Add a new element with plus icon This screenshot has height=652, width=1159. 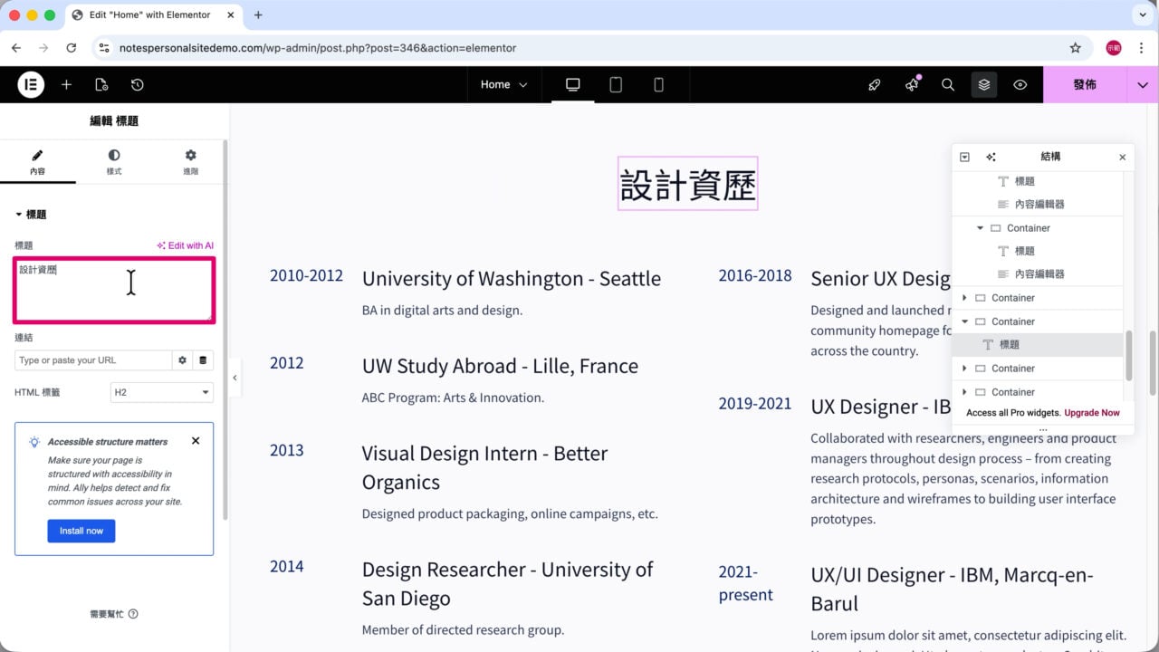tap(66, 84)
